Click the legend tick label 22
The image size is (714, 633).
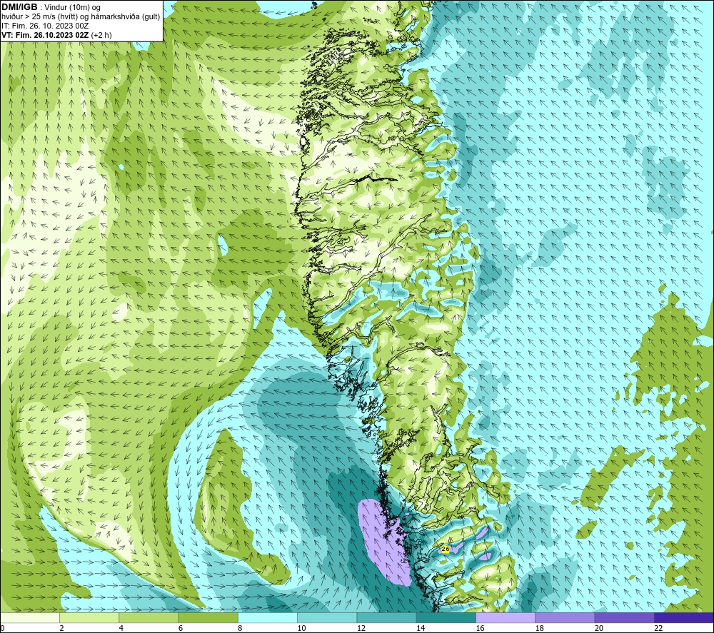point(658,628)
